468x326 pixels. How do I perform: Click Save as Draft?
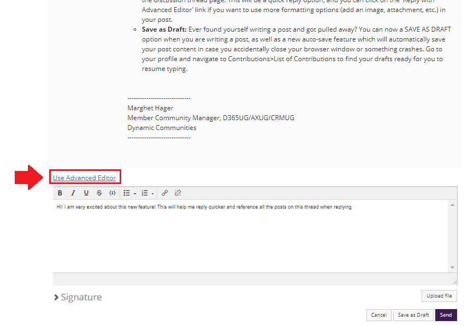tap(413, 315)
